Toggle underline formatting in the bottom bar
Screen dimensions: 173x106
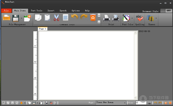[12, 103]
